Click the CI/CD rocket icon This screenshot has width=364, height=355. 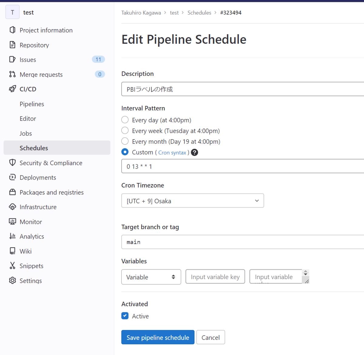coord(12,89)
